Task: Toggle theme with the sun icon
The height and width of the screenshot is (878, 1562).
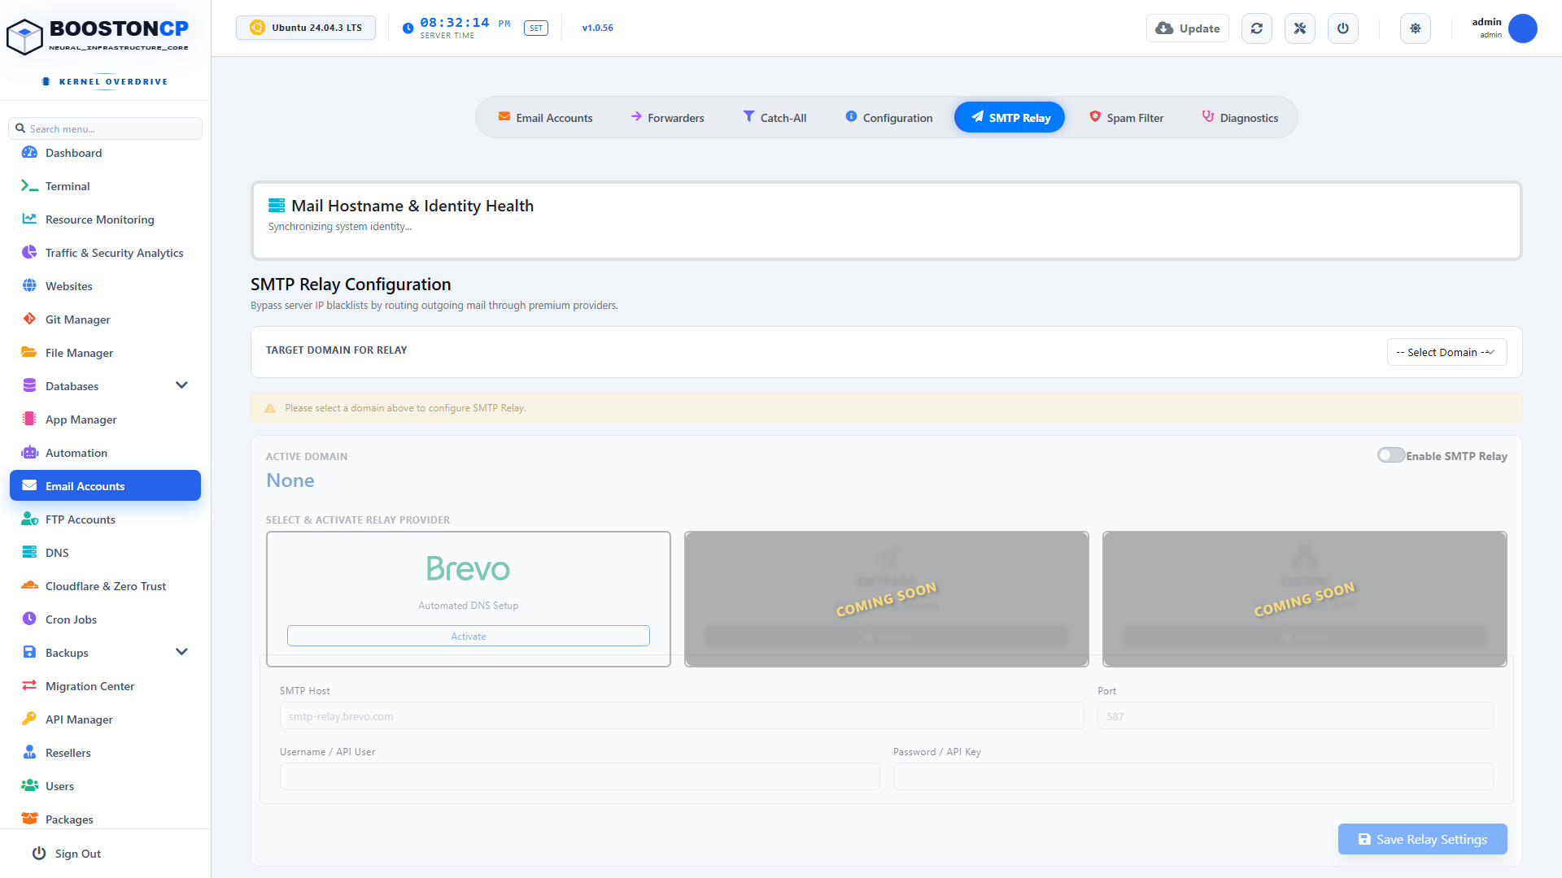Action: [x=1416, y=28]
